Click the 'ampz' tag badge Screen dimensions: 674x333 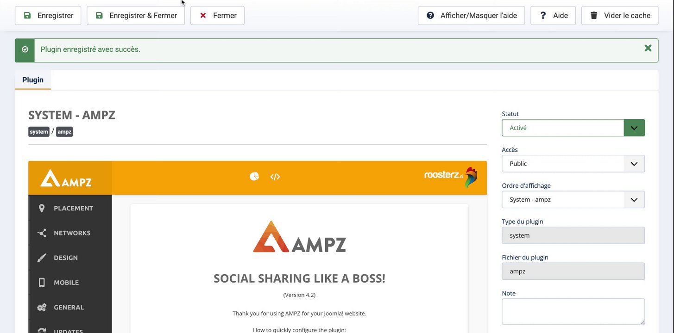pos(64,132)
